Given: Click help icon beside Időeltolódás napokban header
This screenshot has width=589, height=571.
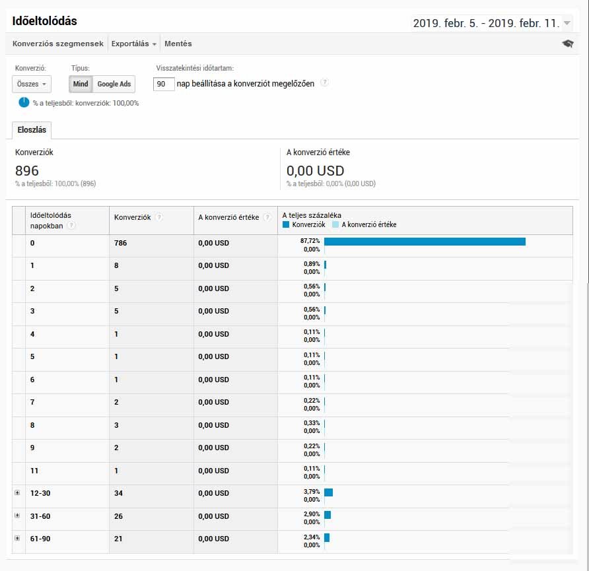Looking at the screenshot, I should (71, 225).
